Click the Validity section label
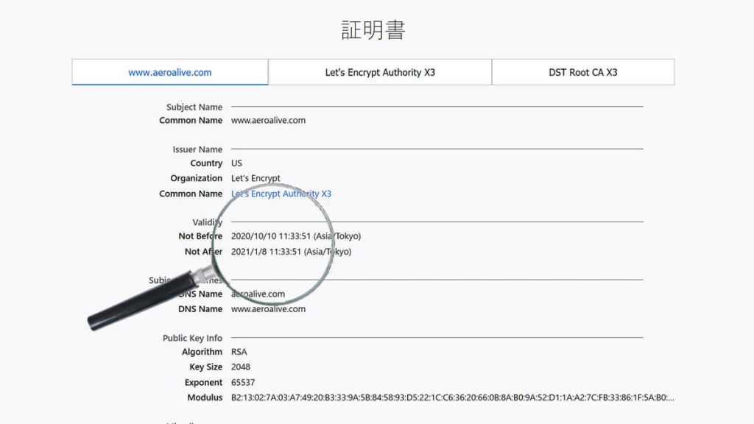Viewport: 754px width, 424px height. coord(207,222)
